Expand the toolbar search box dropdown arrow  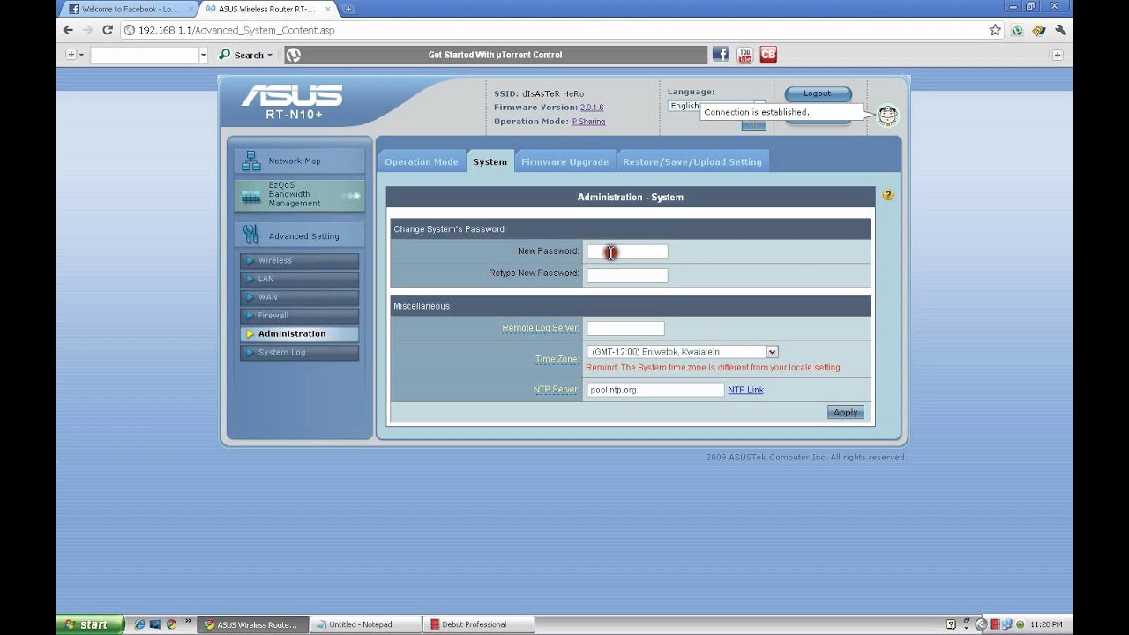click(x=203, y=55)
